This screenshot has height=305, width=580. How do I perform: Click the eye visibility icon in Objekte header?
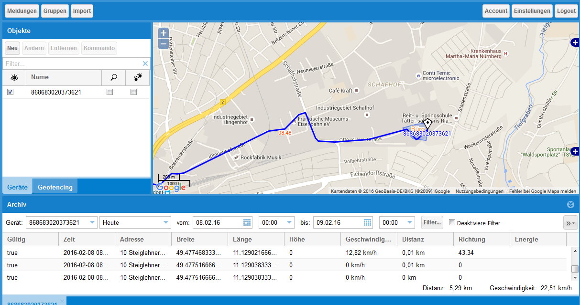click(14, 77)
